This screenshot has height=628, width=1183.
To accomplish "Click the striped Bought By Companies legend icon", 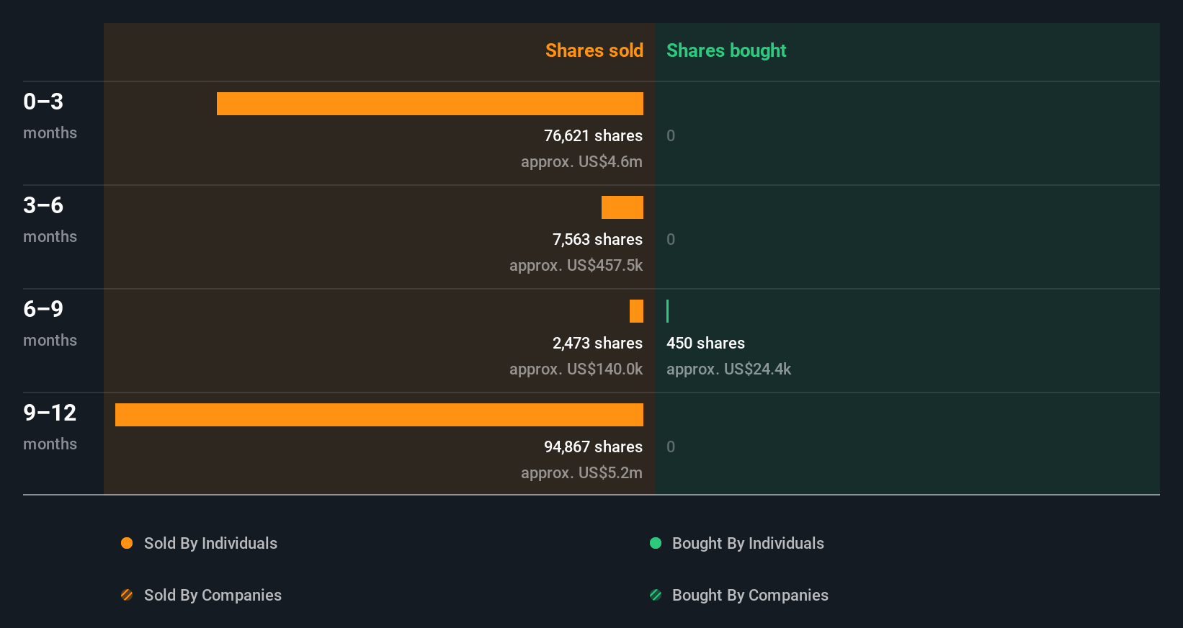I will [656, 595].
